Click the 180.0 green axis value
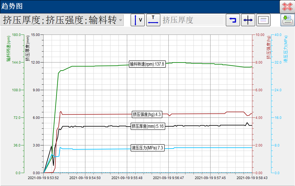Viewport: 295px width, 186px height. click(x=16, y=35)
